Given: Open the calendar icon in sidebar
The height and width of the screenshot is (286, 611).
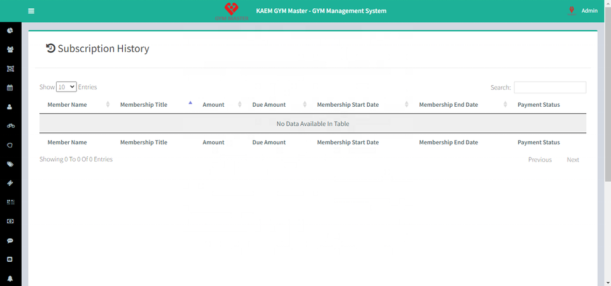Looking at the screenshot, I should tap(10, 88).
